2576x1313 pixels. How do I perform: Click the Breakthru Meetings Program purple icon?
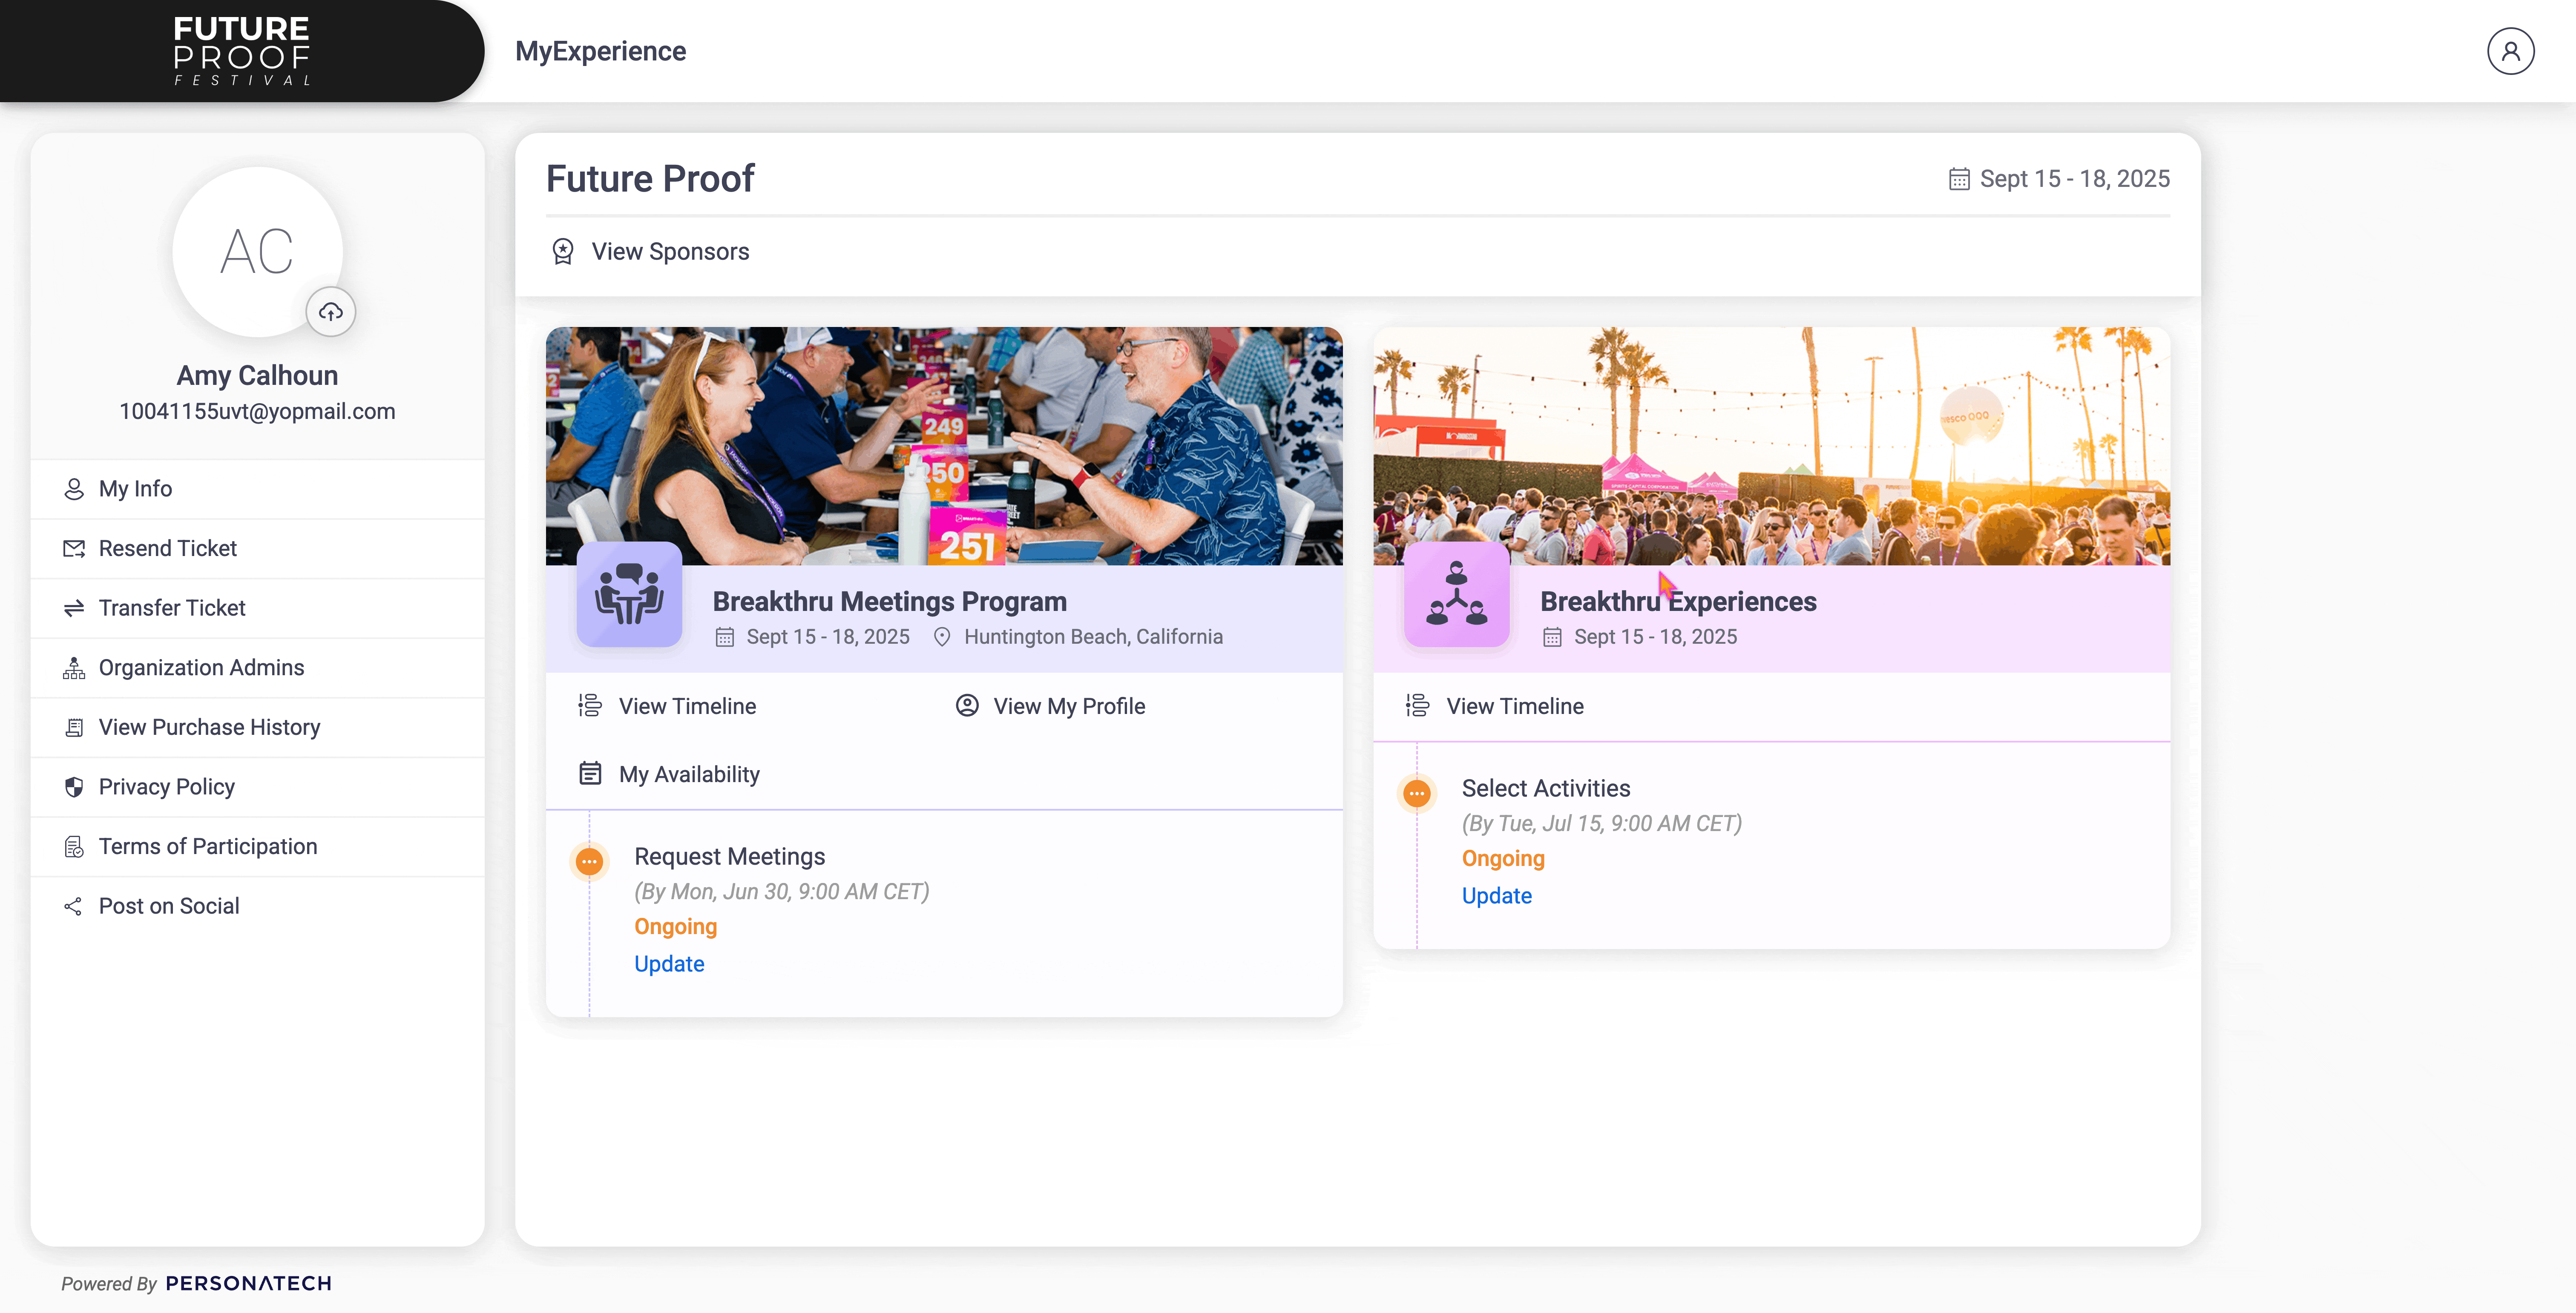(x=629, y=594)
